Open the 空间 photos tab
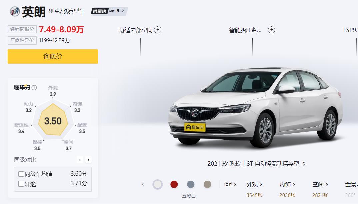Image resolution: width=358 pixels, height=204 pixels. coord(320,184)
